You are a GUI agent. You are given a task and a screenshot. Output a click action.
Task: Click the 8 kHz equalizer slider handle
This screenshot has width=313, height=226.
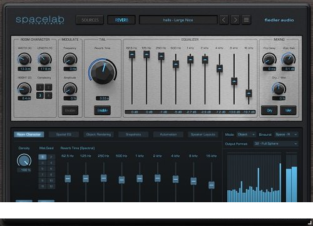(234, 81)
